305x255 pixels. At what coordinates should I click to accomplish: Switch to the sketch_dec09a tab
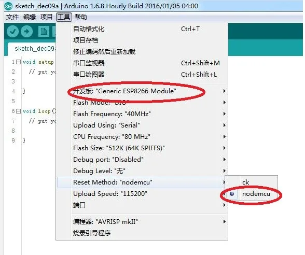(32, 49)
